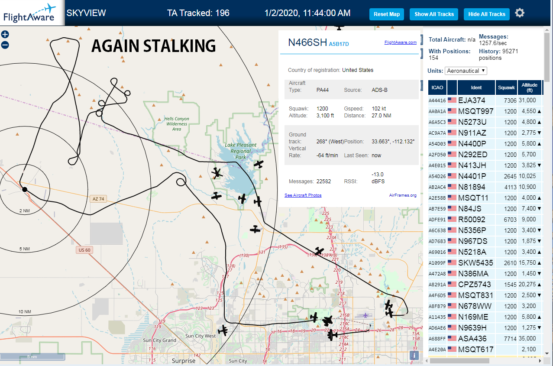
Task: Open the AirFrames.org link
Action: (403, 195)
